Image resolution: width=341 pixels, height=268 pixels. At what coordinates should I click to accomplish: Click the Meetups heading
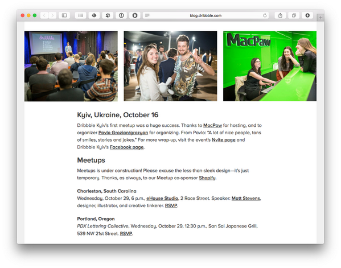click(91, 160)
